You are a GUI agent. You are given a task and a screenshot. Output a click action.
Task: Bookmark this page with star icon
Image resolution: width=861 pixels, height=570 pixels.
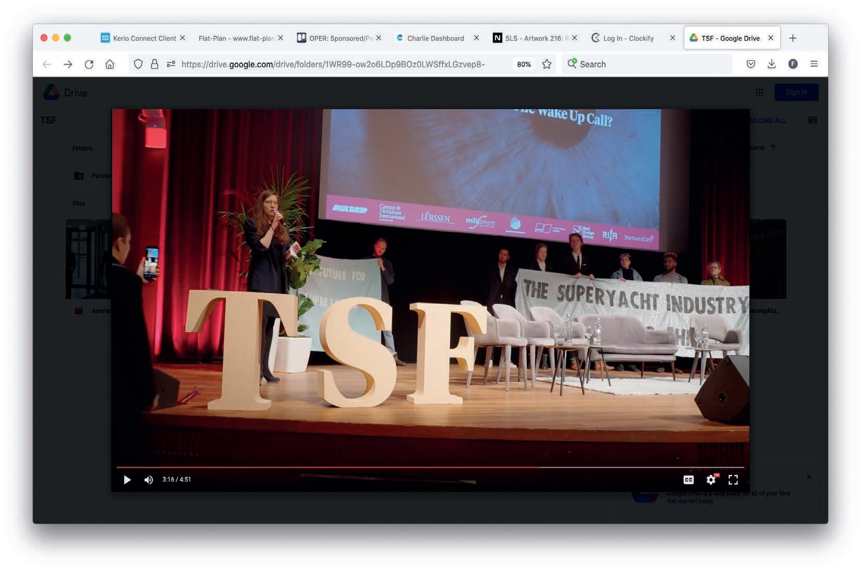click(x=547, y=64)
